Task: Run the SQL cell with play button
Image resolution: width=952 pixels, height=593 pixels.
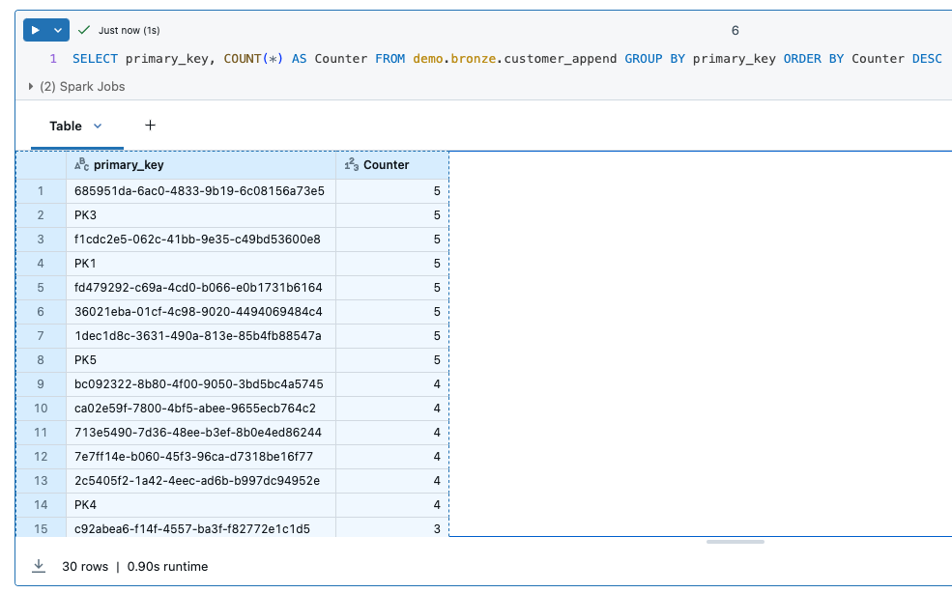Action: tap(36, 31)
